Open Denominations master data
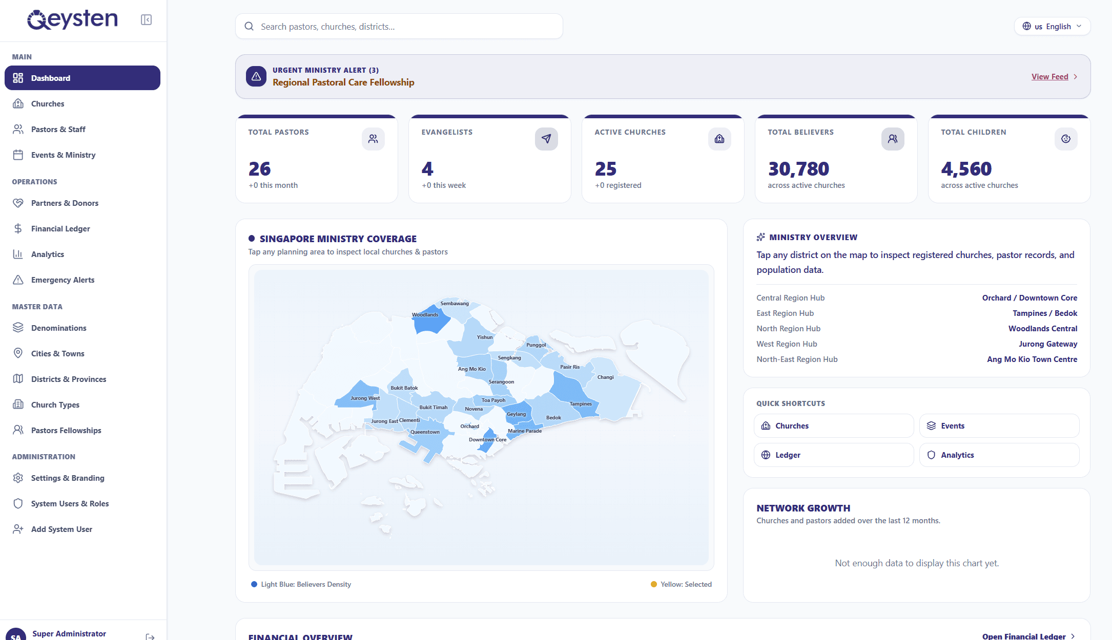 [83, 328]
